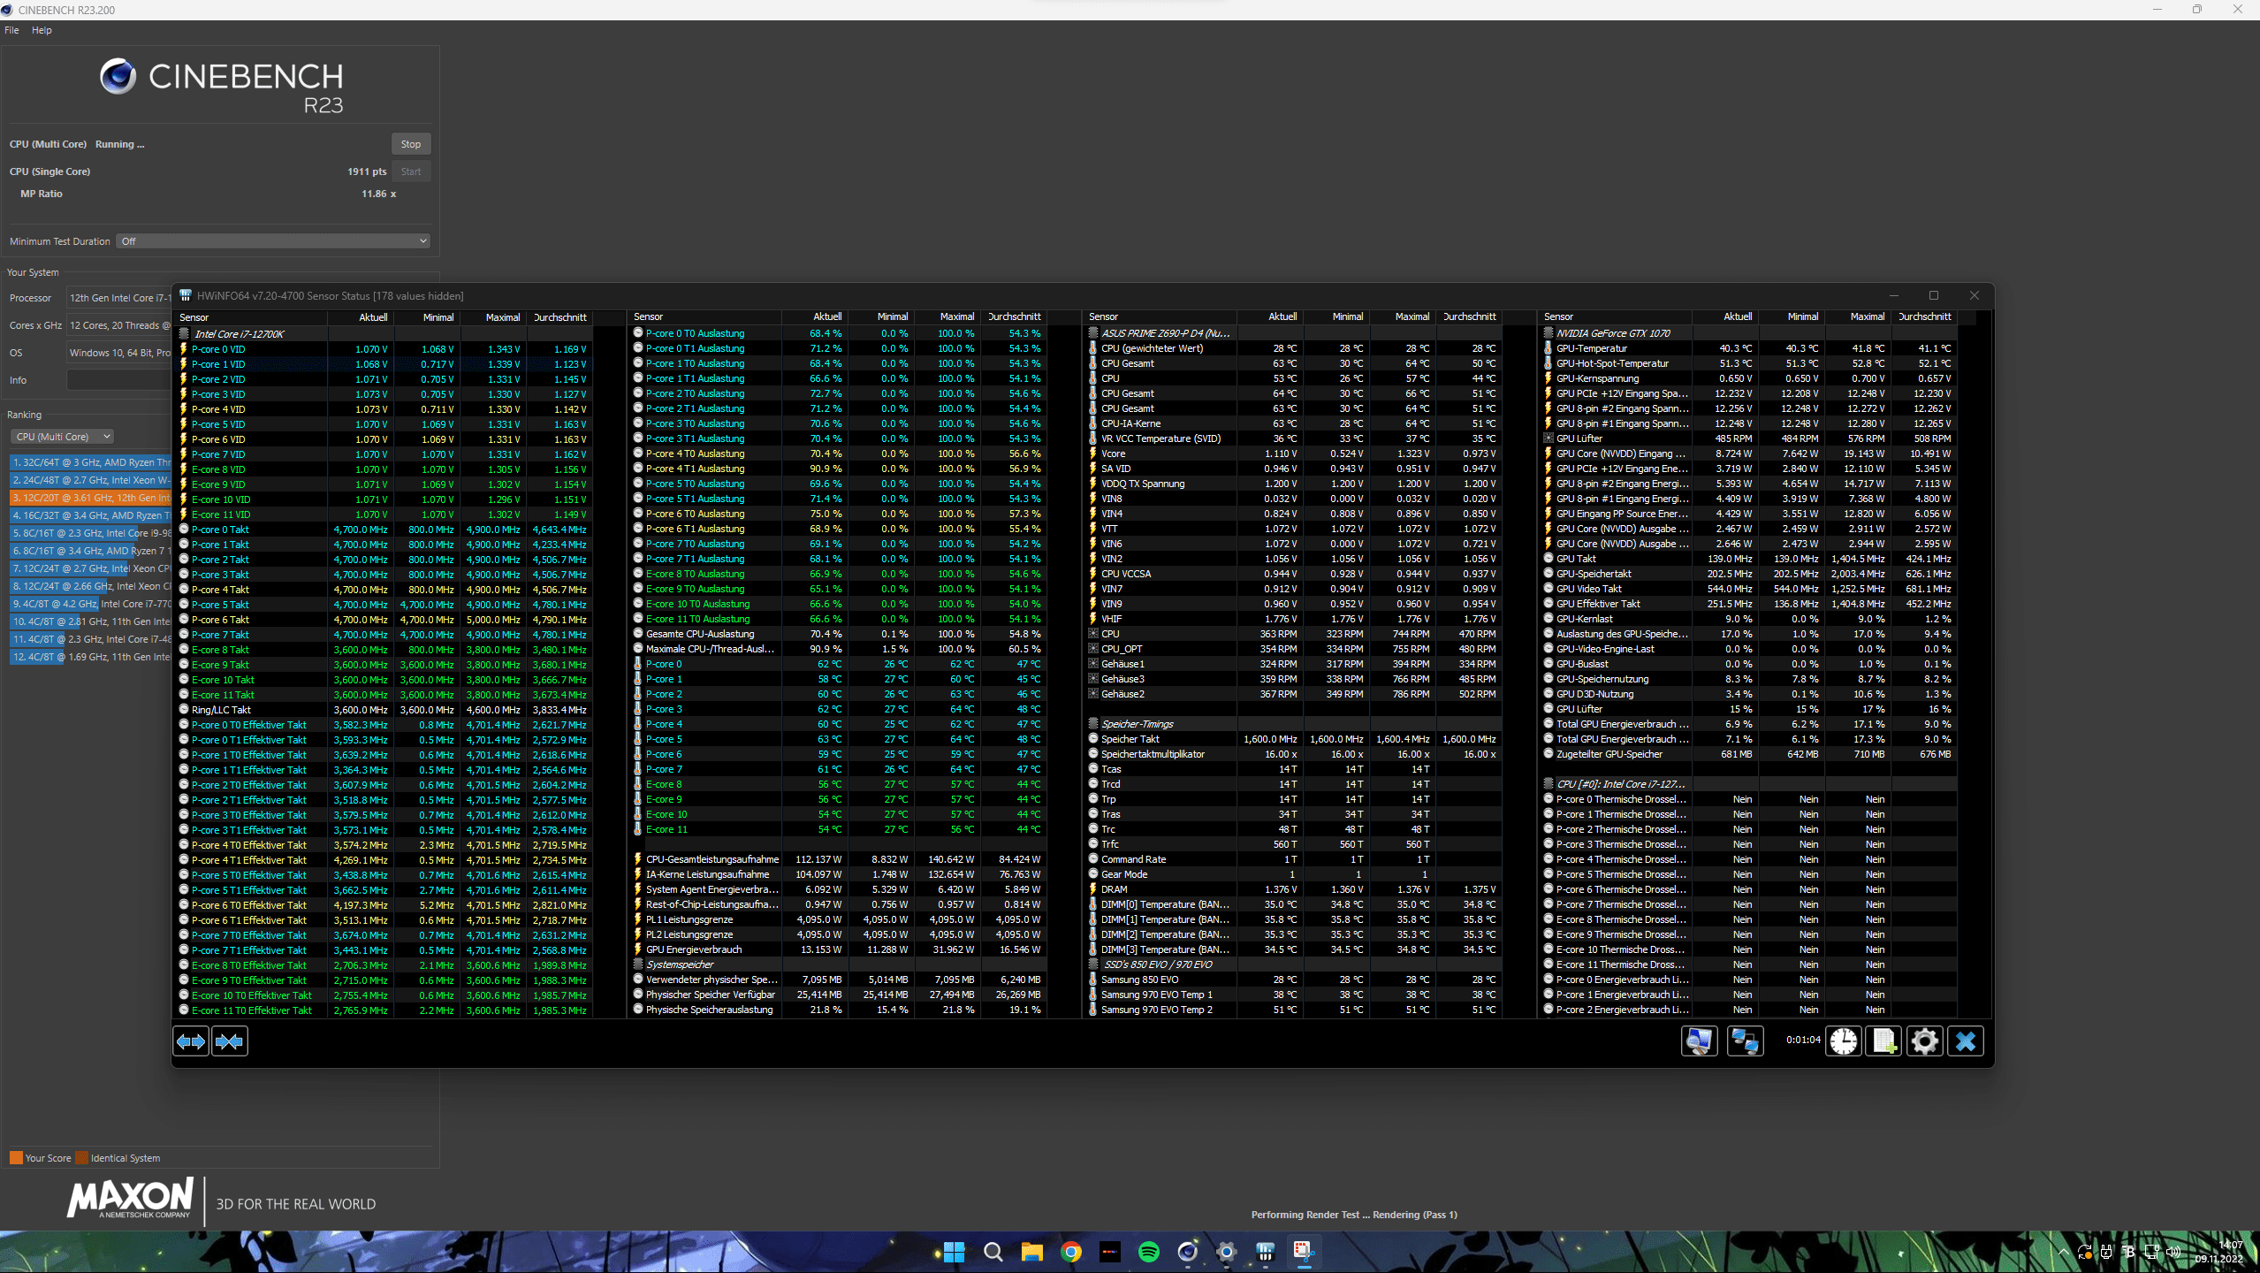Collapse Systemspeicher sensor group
Viewport: 2260px width, 1273px height.
(x=638, y=964)
